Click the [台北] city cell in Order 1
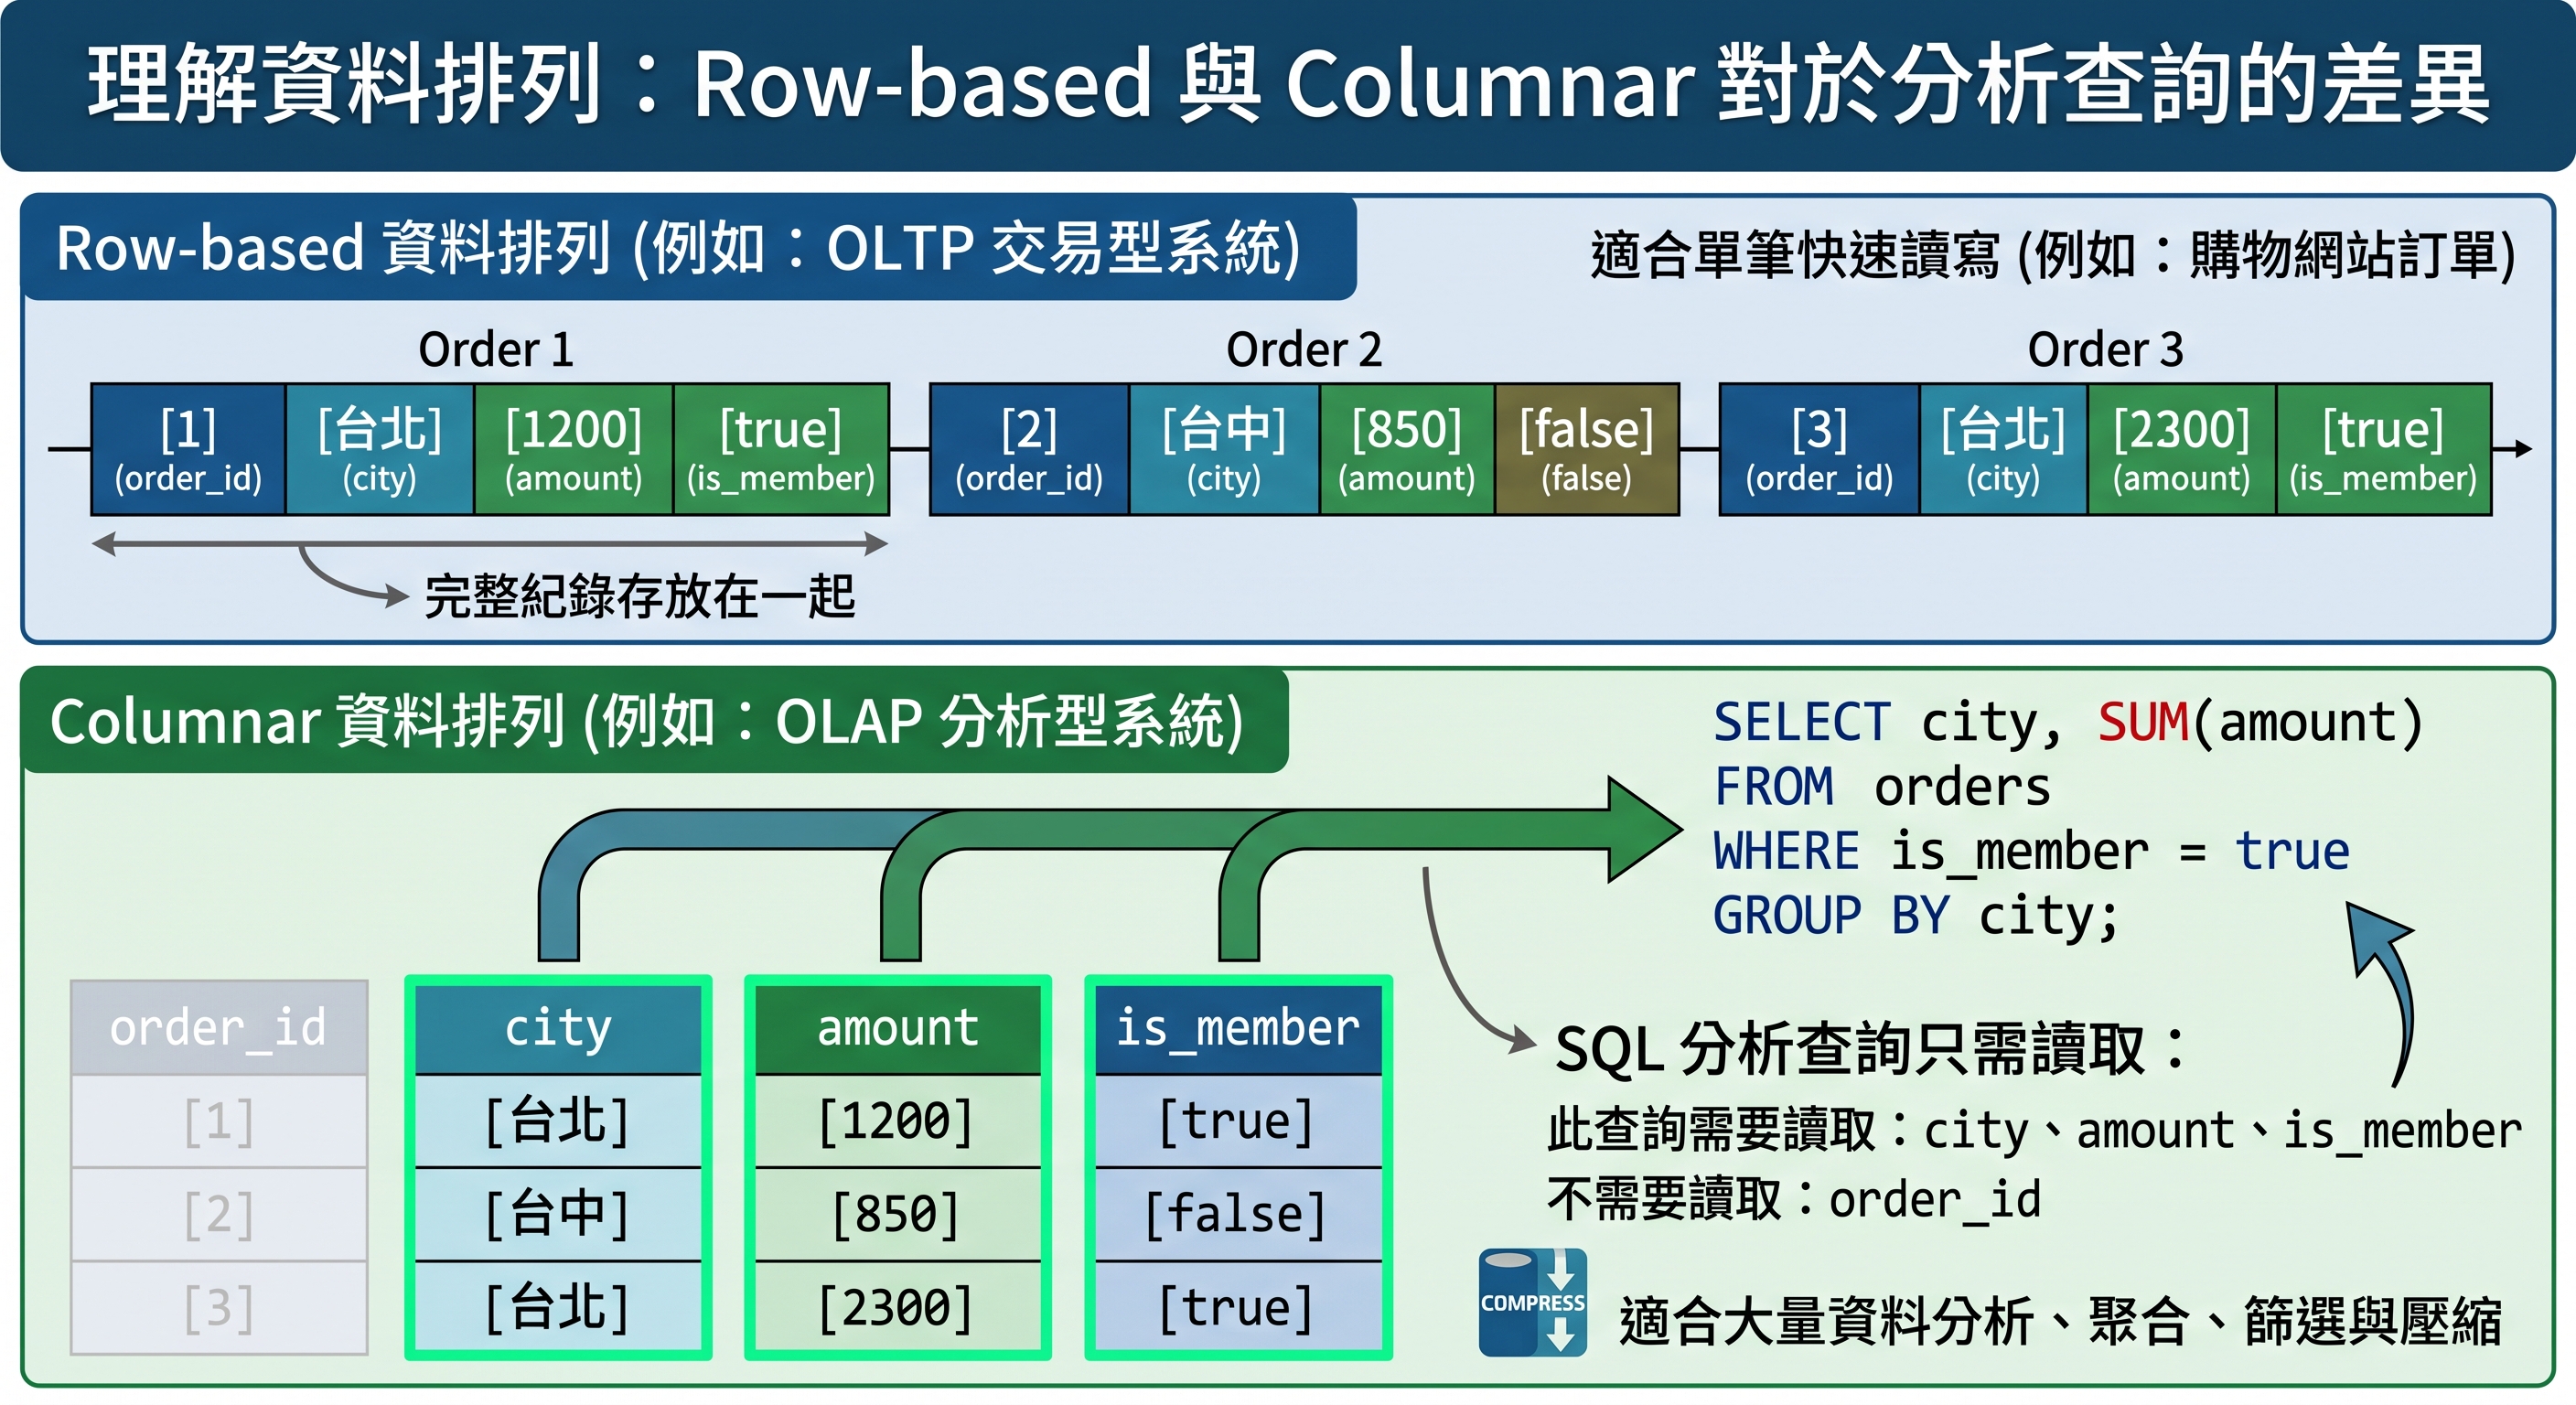Viewport: 2576px width, 1405px height. tap(380, 449)
